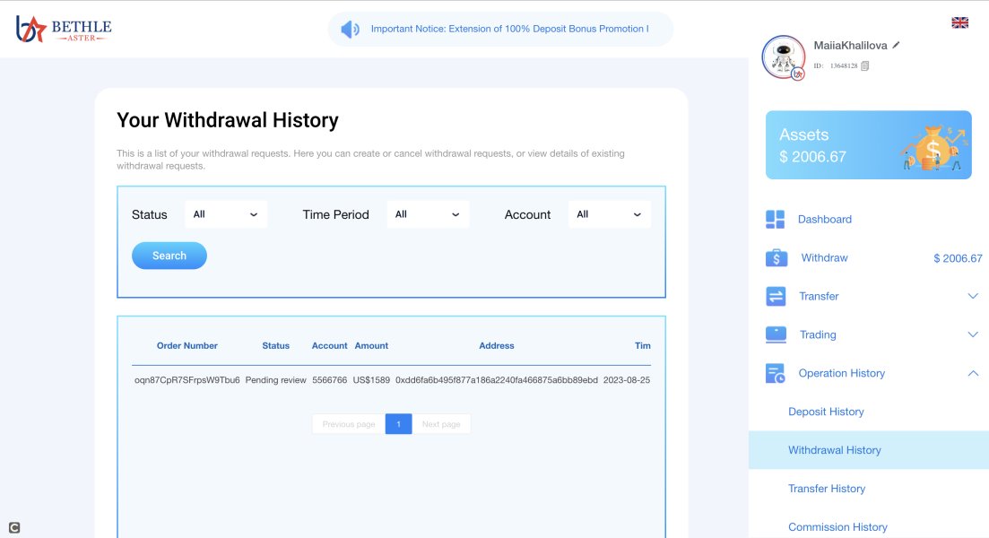Open the Transfer menu item
This screenshot has height=538, width=989.
[x=819, y=296]
